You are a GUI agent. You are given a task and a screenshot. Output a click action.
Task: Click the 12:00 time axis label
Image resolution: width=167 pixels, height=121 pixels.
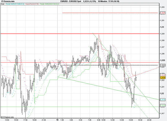click(x=112, y=120)
